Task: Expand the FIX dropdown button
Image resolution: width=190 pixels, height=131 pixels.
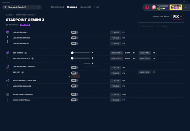Action: (x=177, y=17)
